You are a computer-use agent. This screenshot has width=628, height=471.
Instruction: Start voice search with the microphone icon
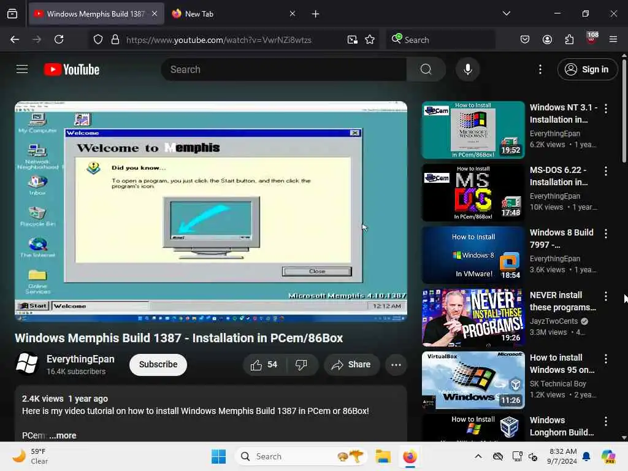click(467, 69)
